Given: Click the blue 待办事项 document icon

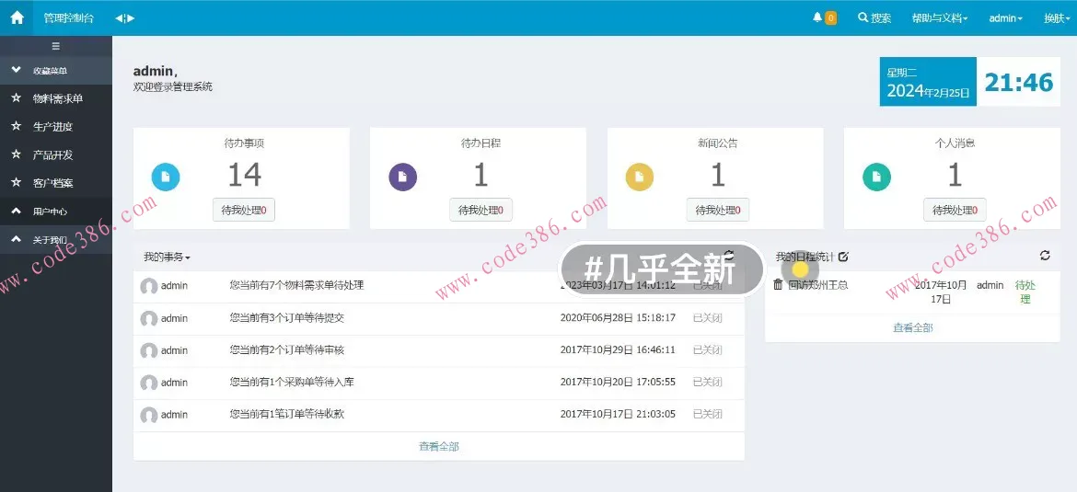Looking at the screenshot, I should [166, 177].
